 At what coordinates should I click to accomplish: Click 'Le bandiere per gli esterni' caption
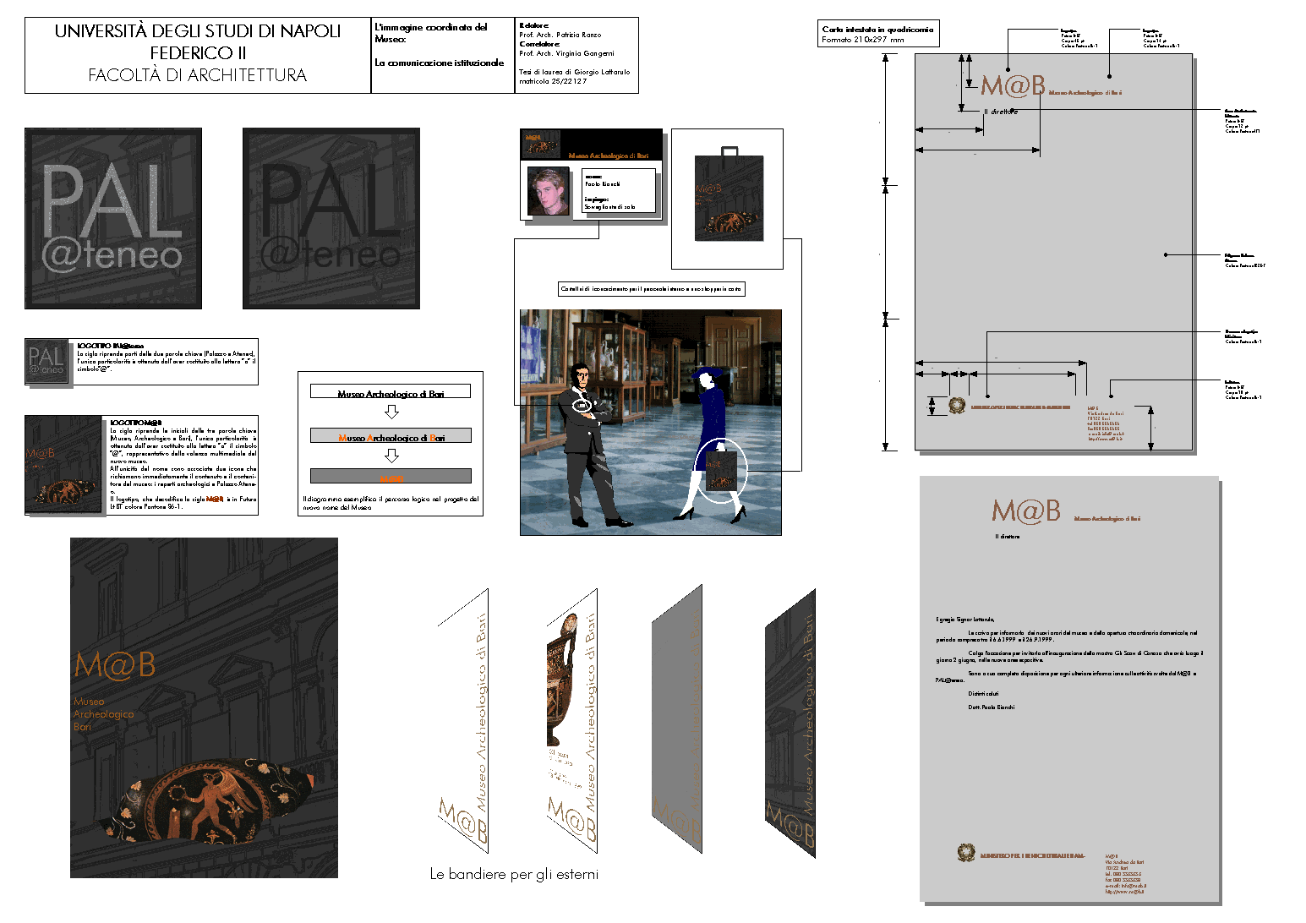coord(514,874)
